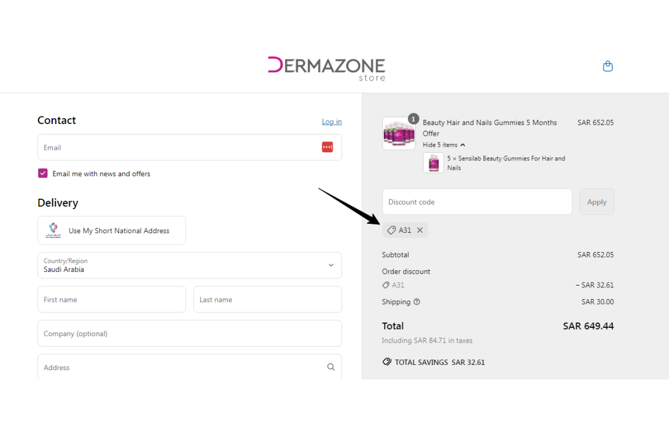
Task: Open the Country/Region dropdown
Action: [190, 266]
